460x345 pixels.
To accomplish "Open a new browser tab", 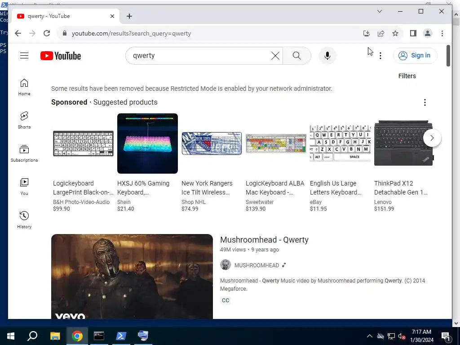I will [x=129, y=17].
